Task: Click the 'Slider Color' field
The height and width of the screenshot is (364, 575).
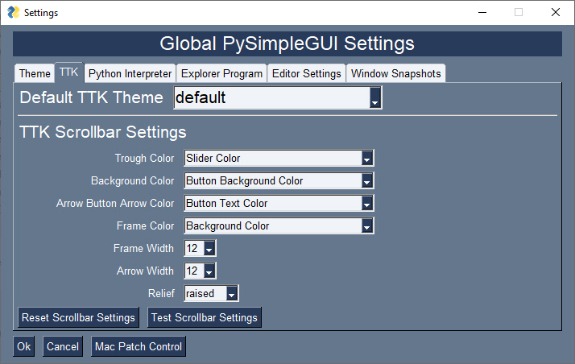Action: coord(273,158)
